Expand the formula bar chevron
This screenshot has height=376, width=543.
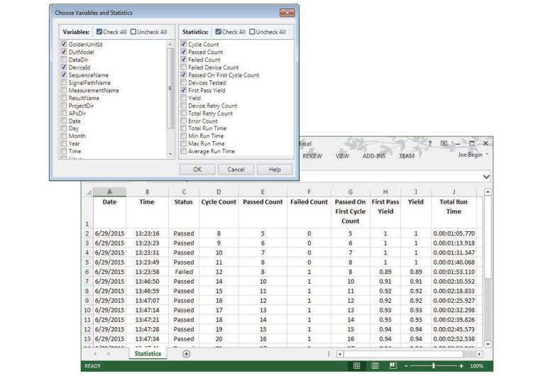[486, 176]
